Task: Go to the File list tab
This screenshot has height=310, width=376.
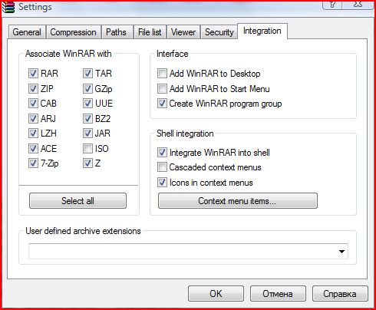Action: [x=150, y=32]
